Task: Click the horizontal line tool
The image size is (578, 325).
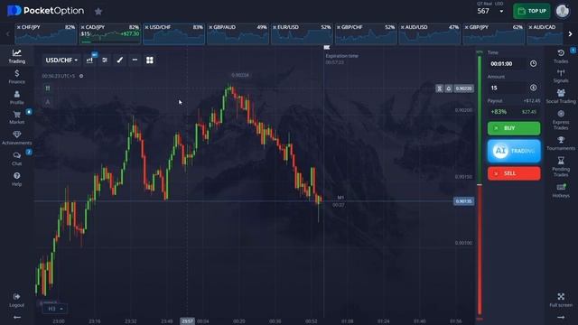Action: [x=135, y=60]
